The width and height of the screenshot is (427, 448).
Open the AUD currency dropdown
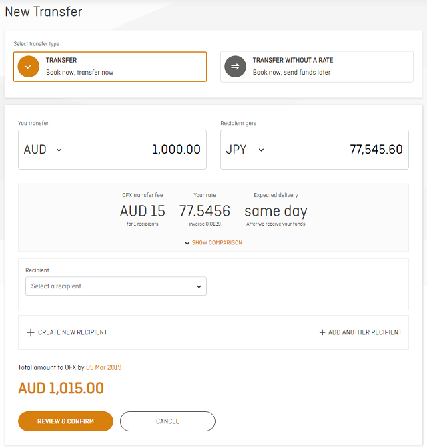(x=43, y=150)
